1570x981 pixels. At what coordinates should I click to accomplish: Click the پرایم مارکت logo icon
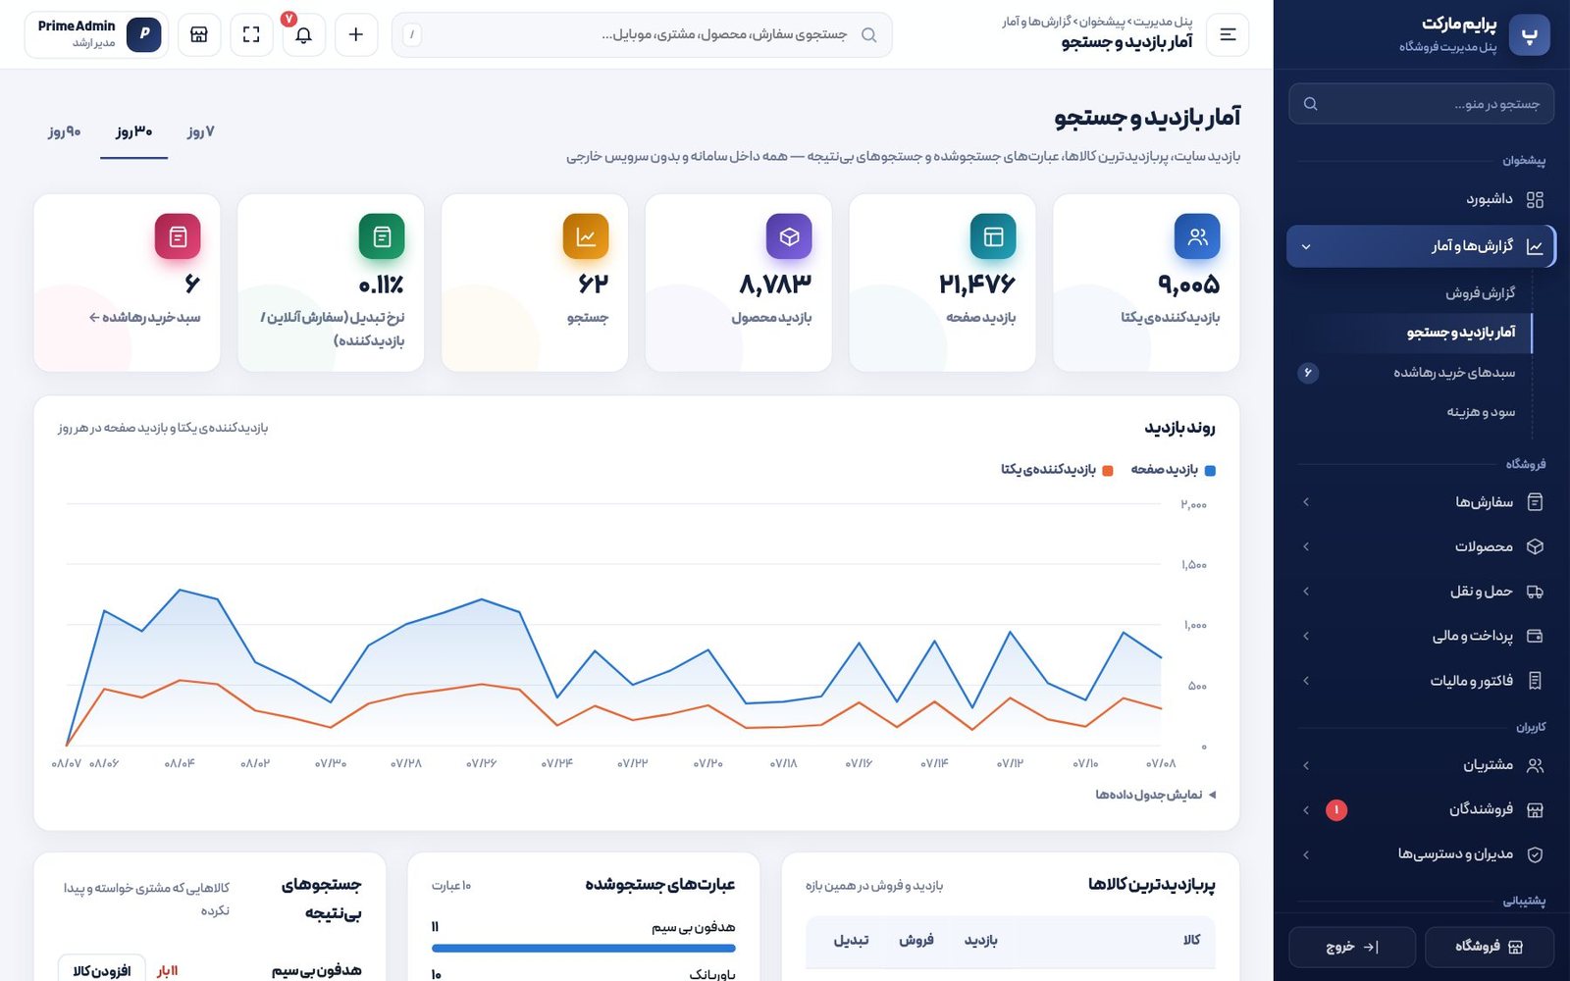pos(1529,34)
